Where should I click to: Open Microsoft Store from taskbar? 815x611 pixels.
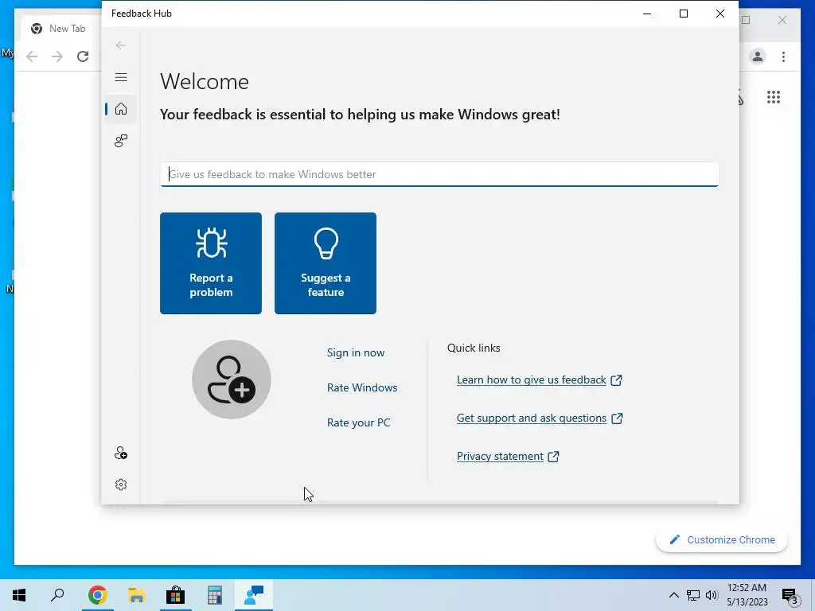175,595
